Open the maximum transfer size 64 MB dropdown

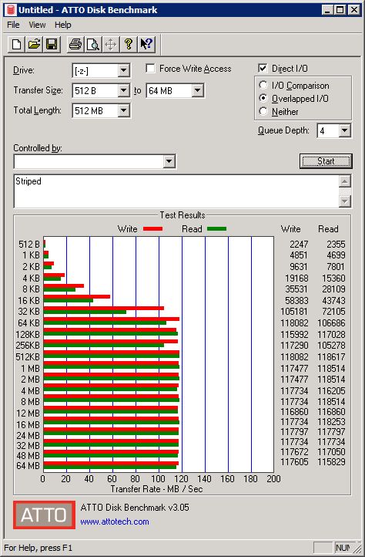198,90
